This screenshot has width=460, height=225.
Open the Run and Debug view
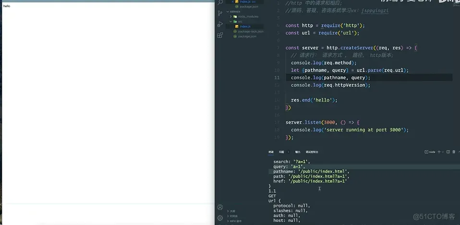[x=220, y=24]
